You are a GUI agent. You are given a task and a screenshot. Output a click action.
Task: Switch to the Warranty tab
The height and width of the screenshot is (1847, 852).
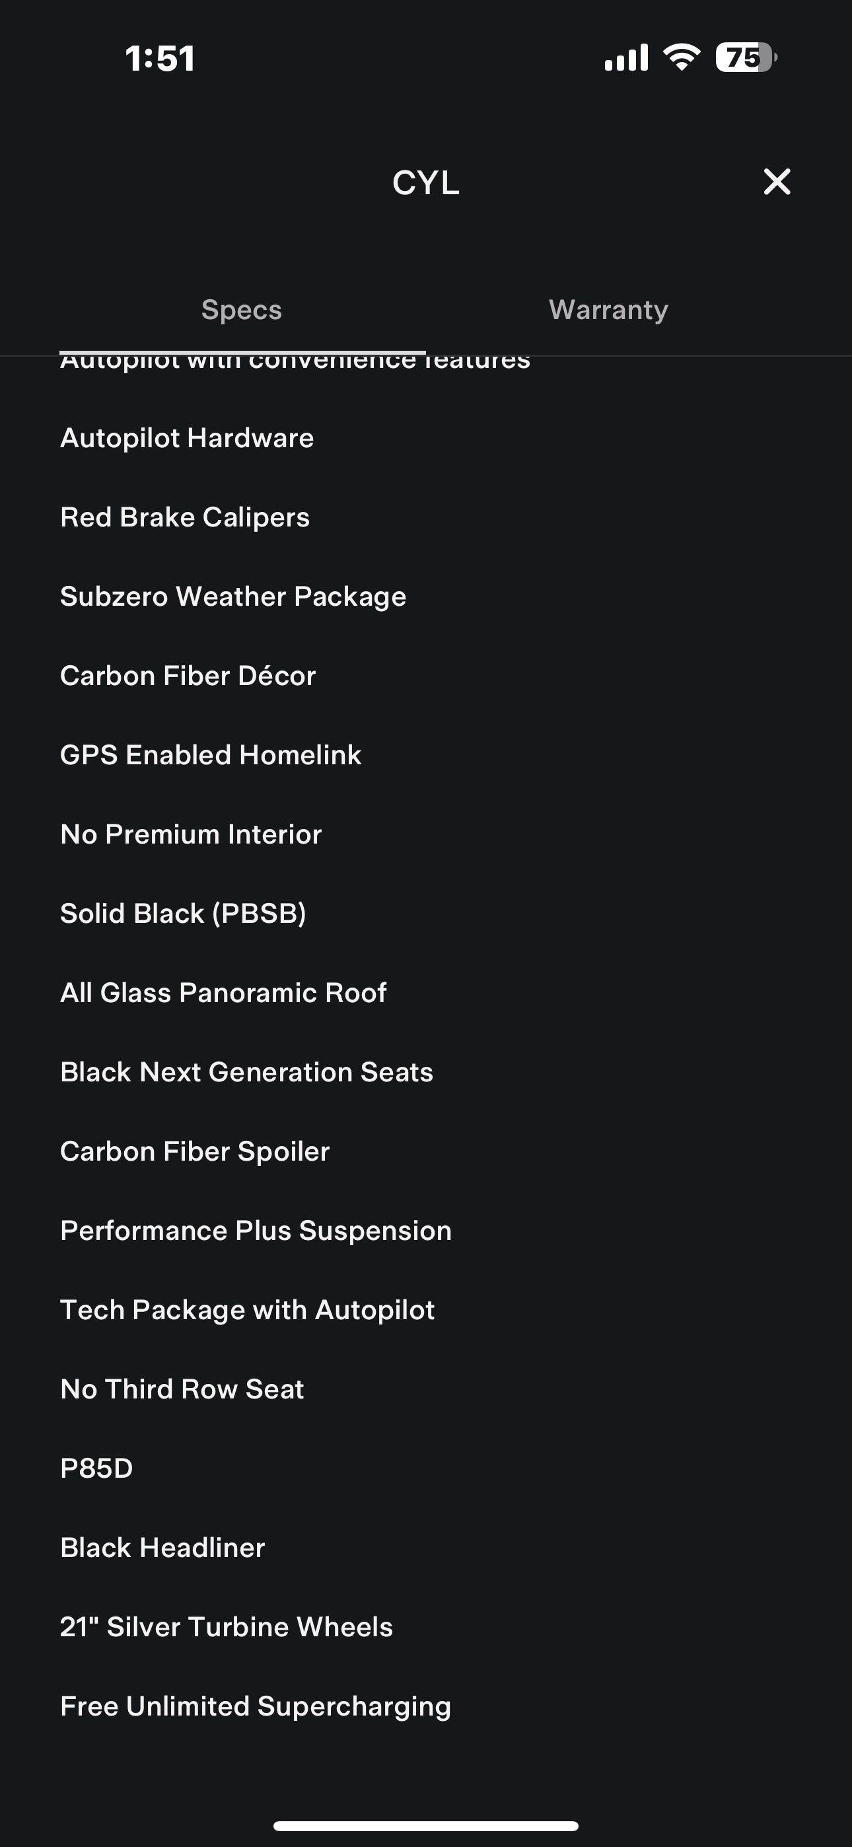[x=608, y=310]
